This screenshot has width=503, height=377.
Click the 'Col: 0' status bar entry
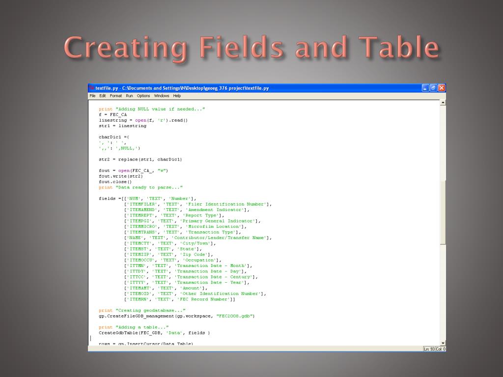click(x=441, y=349)
